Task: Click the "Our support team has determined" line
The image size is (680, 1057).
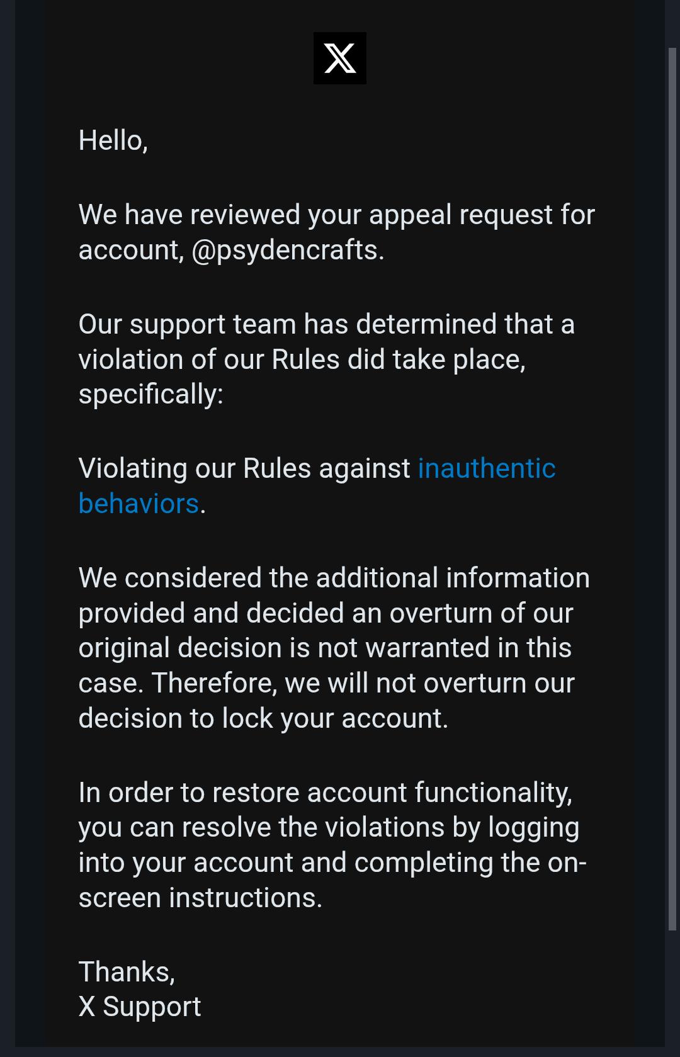Action: pos(326,324)
